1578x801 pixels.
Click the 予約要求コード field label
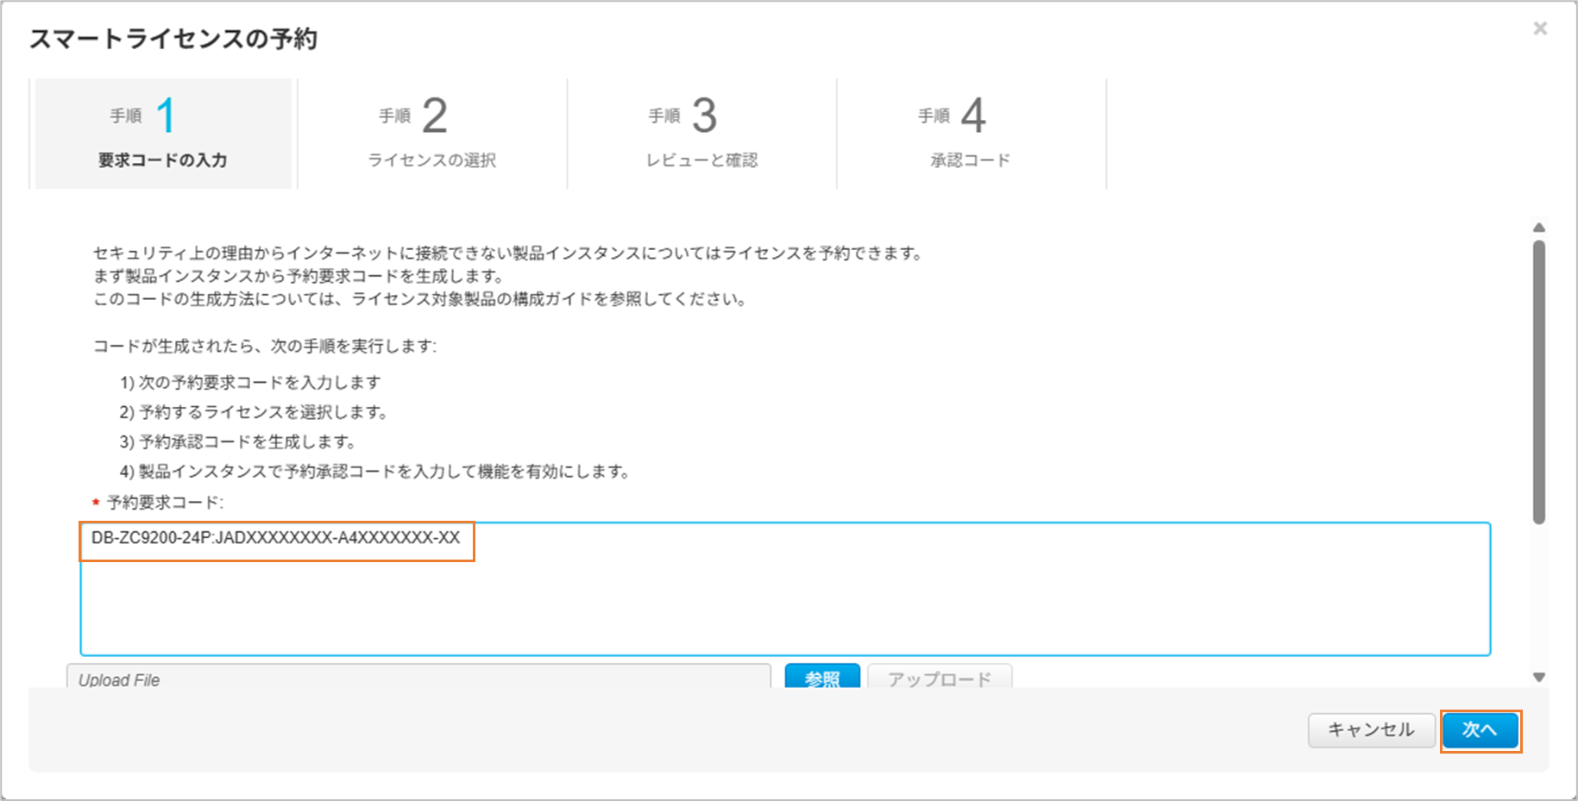tap(165, 503)
